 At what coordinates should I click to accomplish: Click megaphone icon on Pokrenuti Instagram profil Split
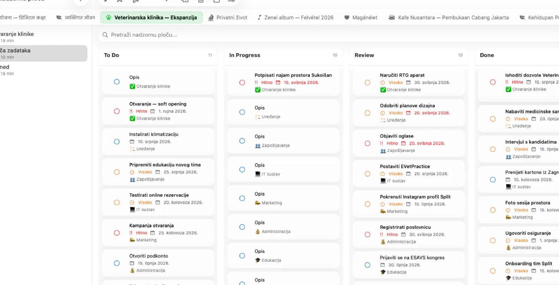point(383,211)
